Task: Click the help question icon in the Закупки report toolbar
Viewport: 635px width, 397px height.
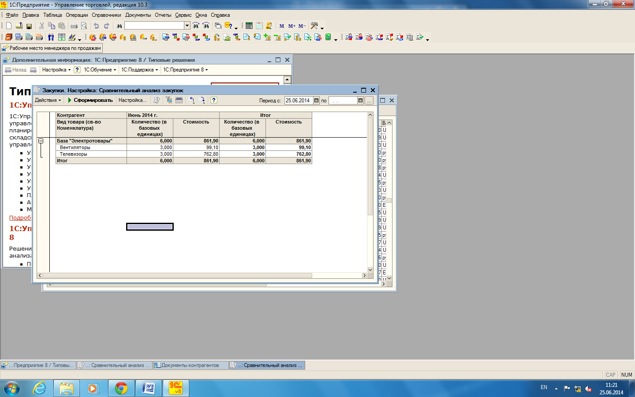Action: tap(213, 100)
